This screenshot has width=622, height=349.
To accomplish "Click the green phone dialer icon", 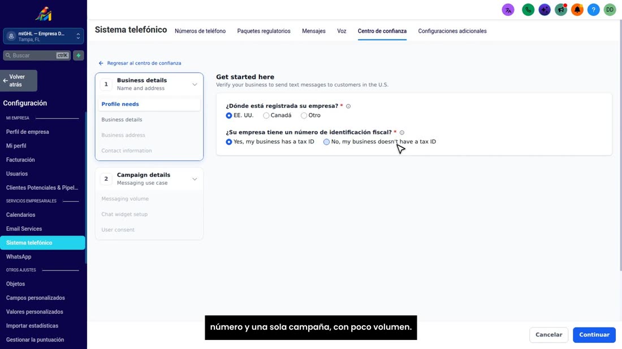I will 528,10.
